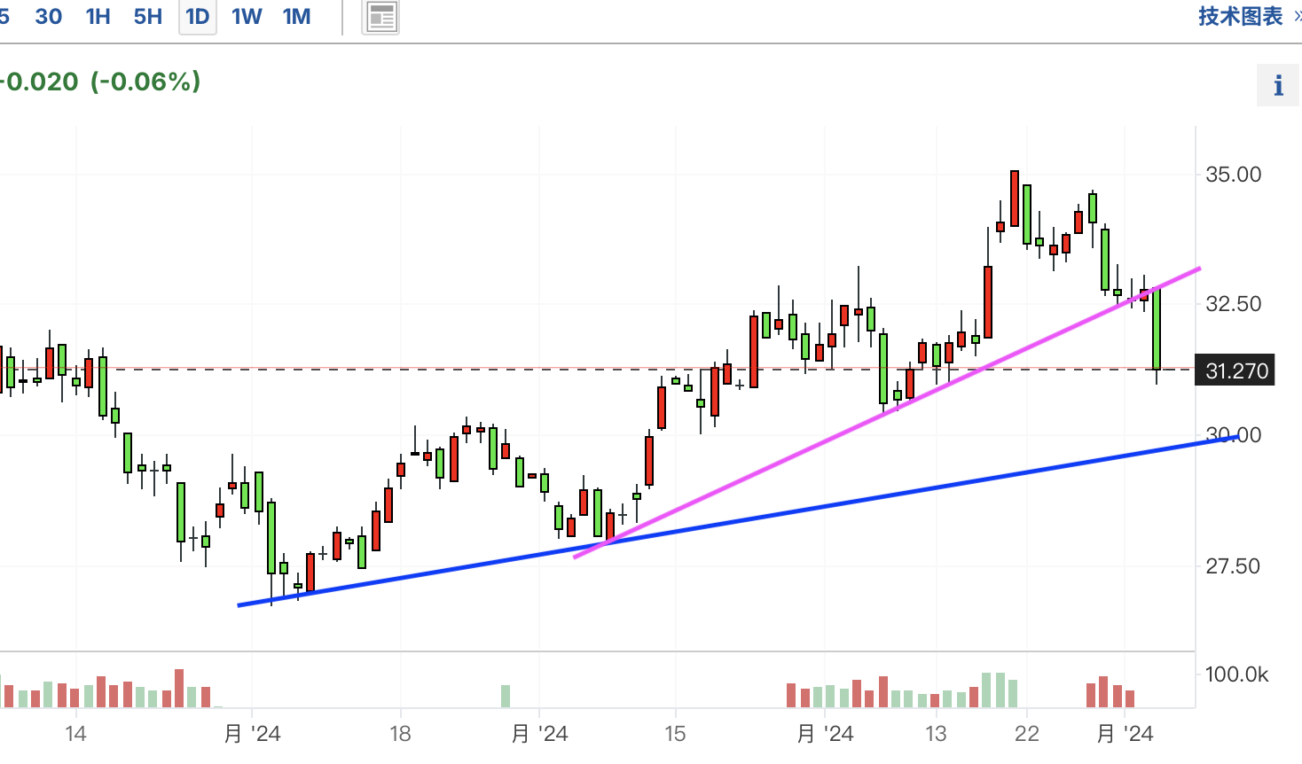This screenshot has width=1302, height=764.
Task: Click the date label 18 on time axis
Action: pyautogui.click(x=400, y=734)
